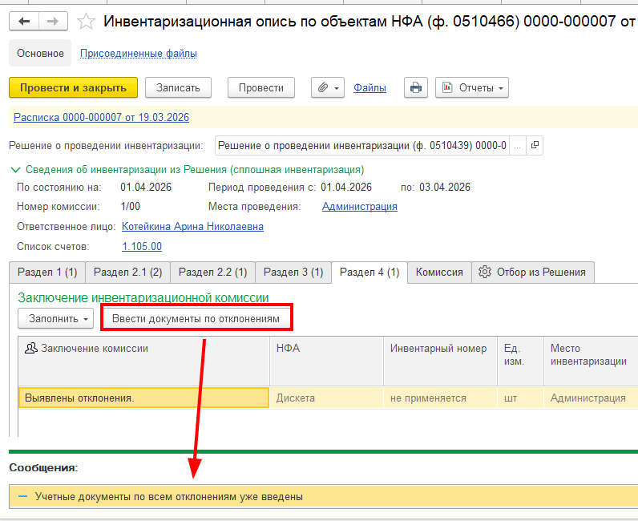Open the Расписка 0000-000007 от 19.03.2026 link

[x=101, y=117]
